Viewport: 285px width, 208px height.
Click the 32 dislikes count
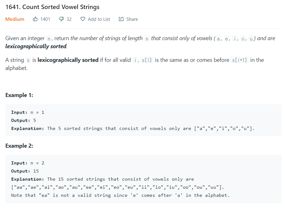pyautogui.click(x=69, y=19)
